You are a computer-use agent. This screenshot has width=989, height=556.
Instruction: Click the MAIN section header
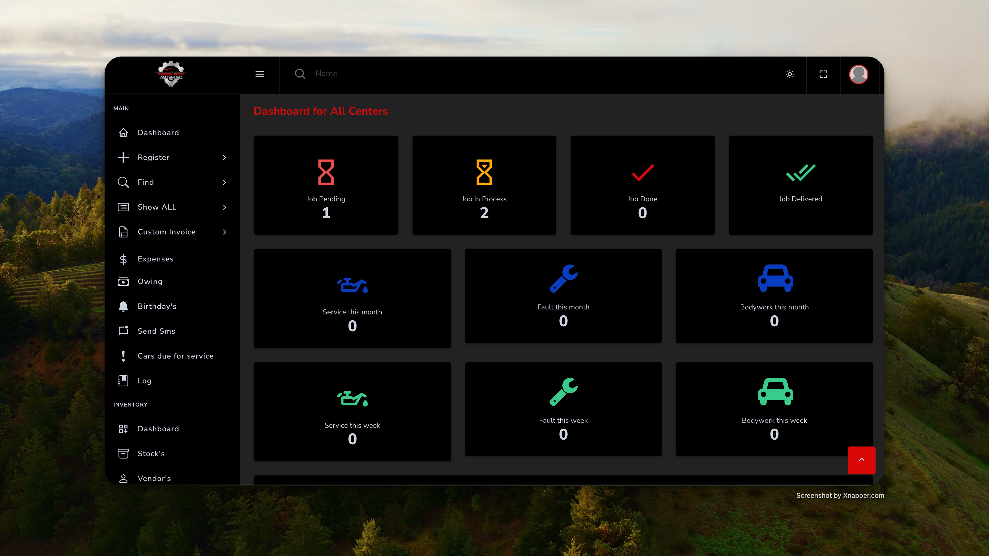(x=121, y=109)
